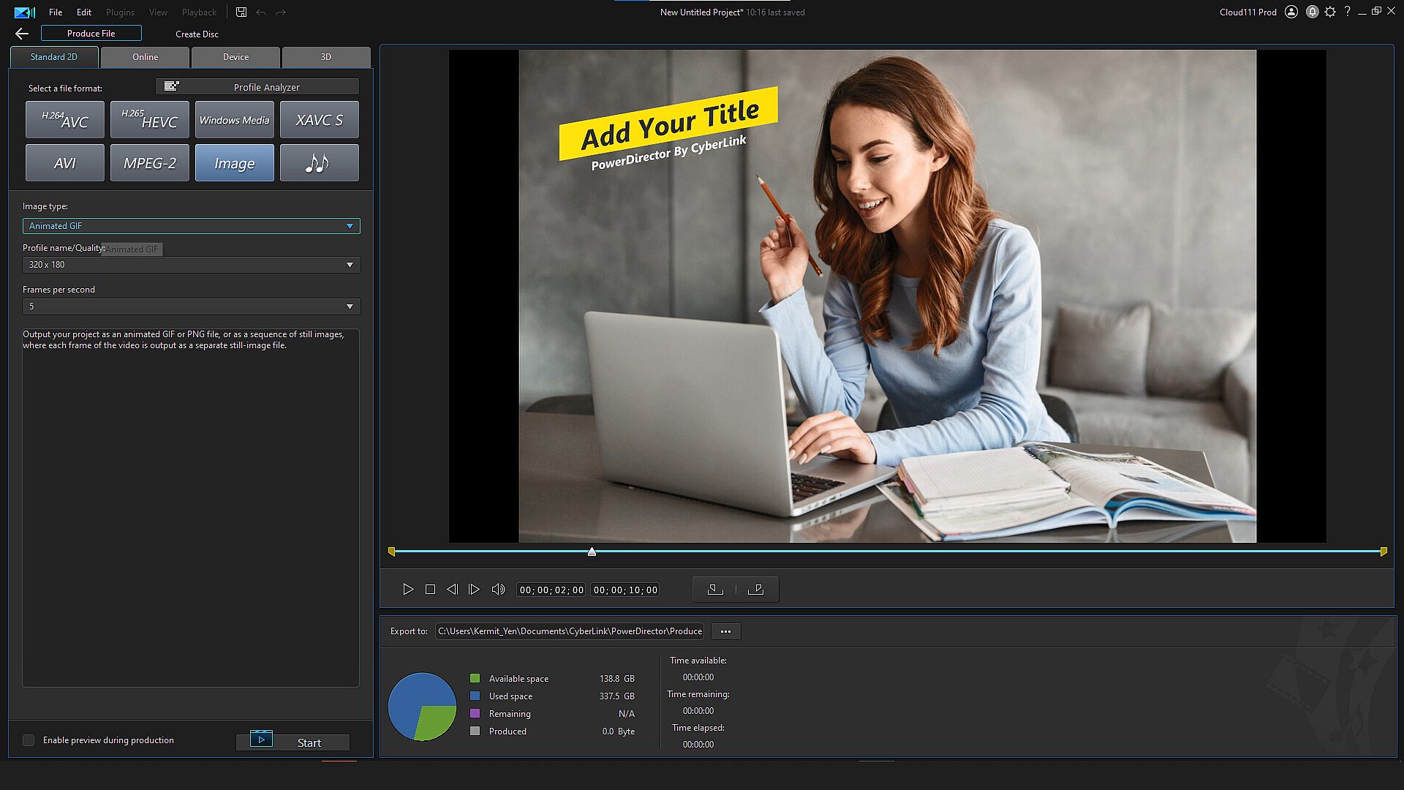Viewport: 1404px width, 790px height.
Task: Click the preview timeline playhead marker
Action: click(592, 552)
